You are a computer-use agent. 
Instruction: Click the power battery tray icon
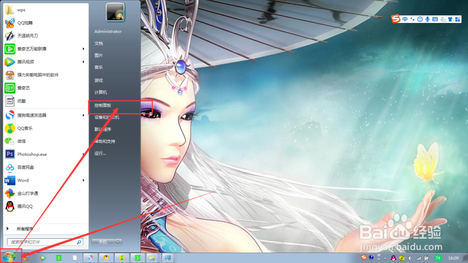pos(426,258)
